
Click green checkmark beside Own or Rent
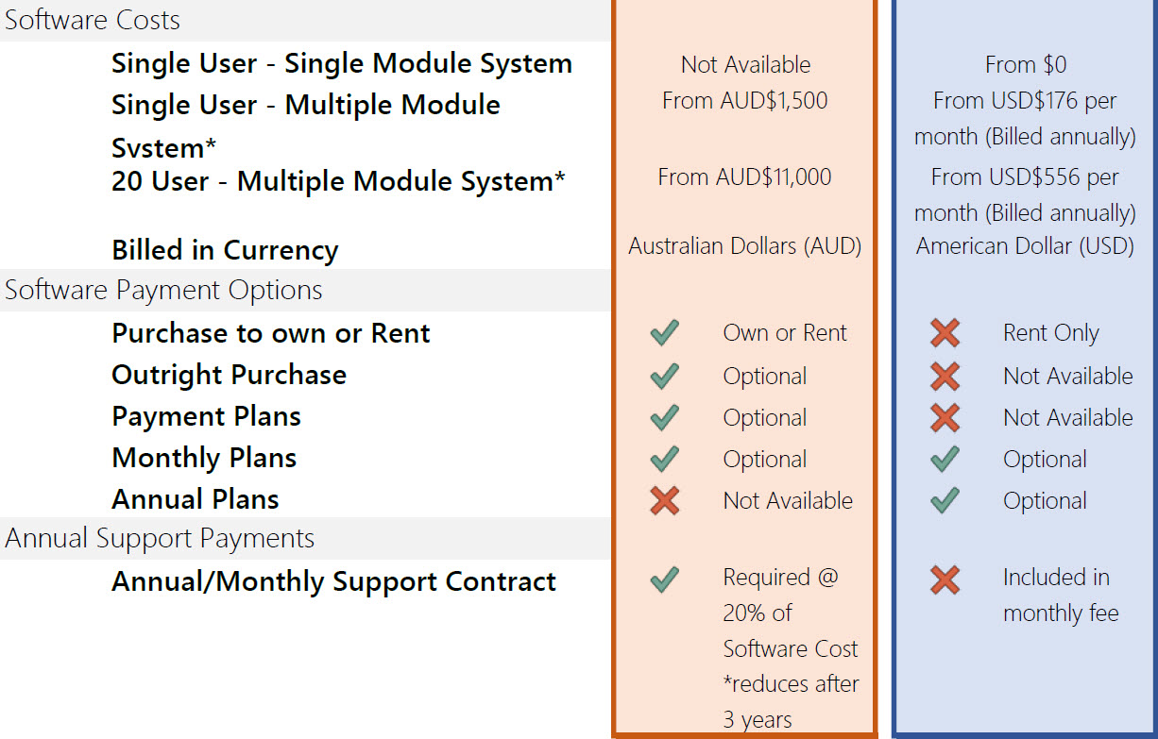pos(665,333)
